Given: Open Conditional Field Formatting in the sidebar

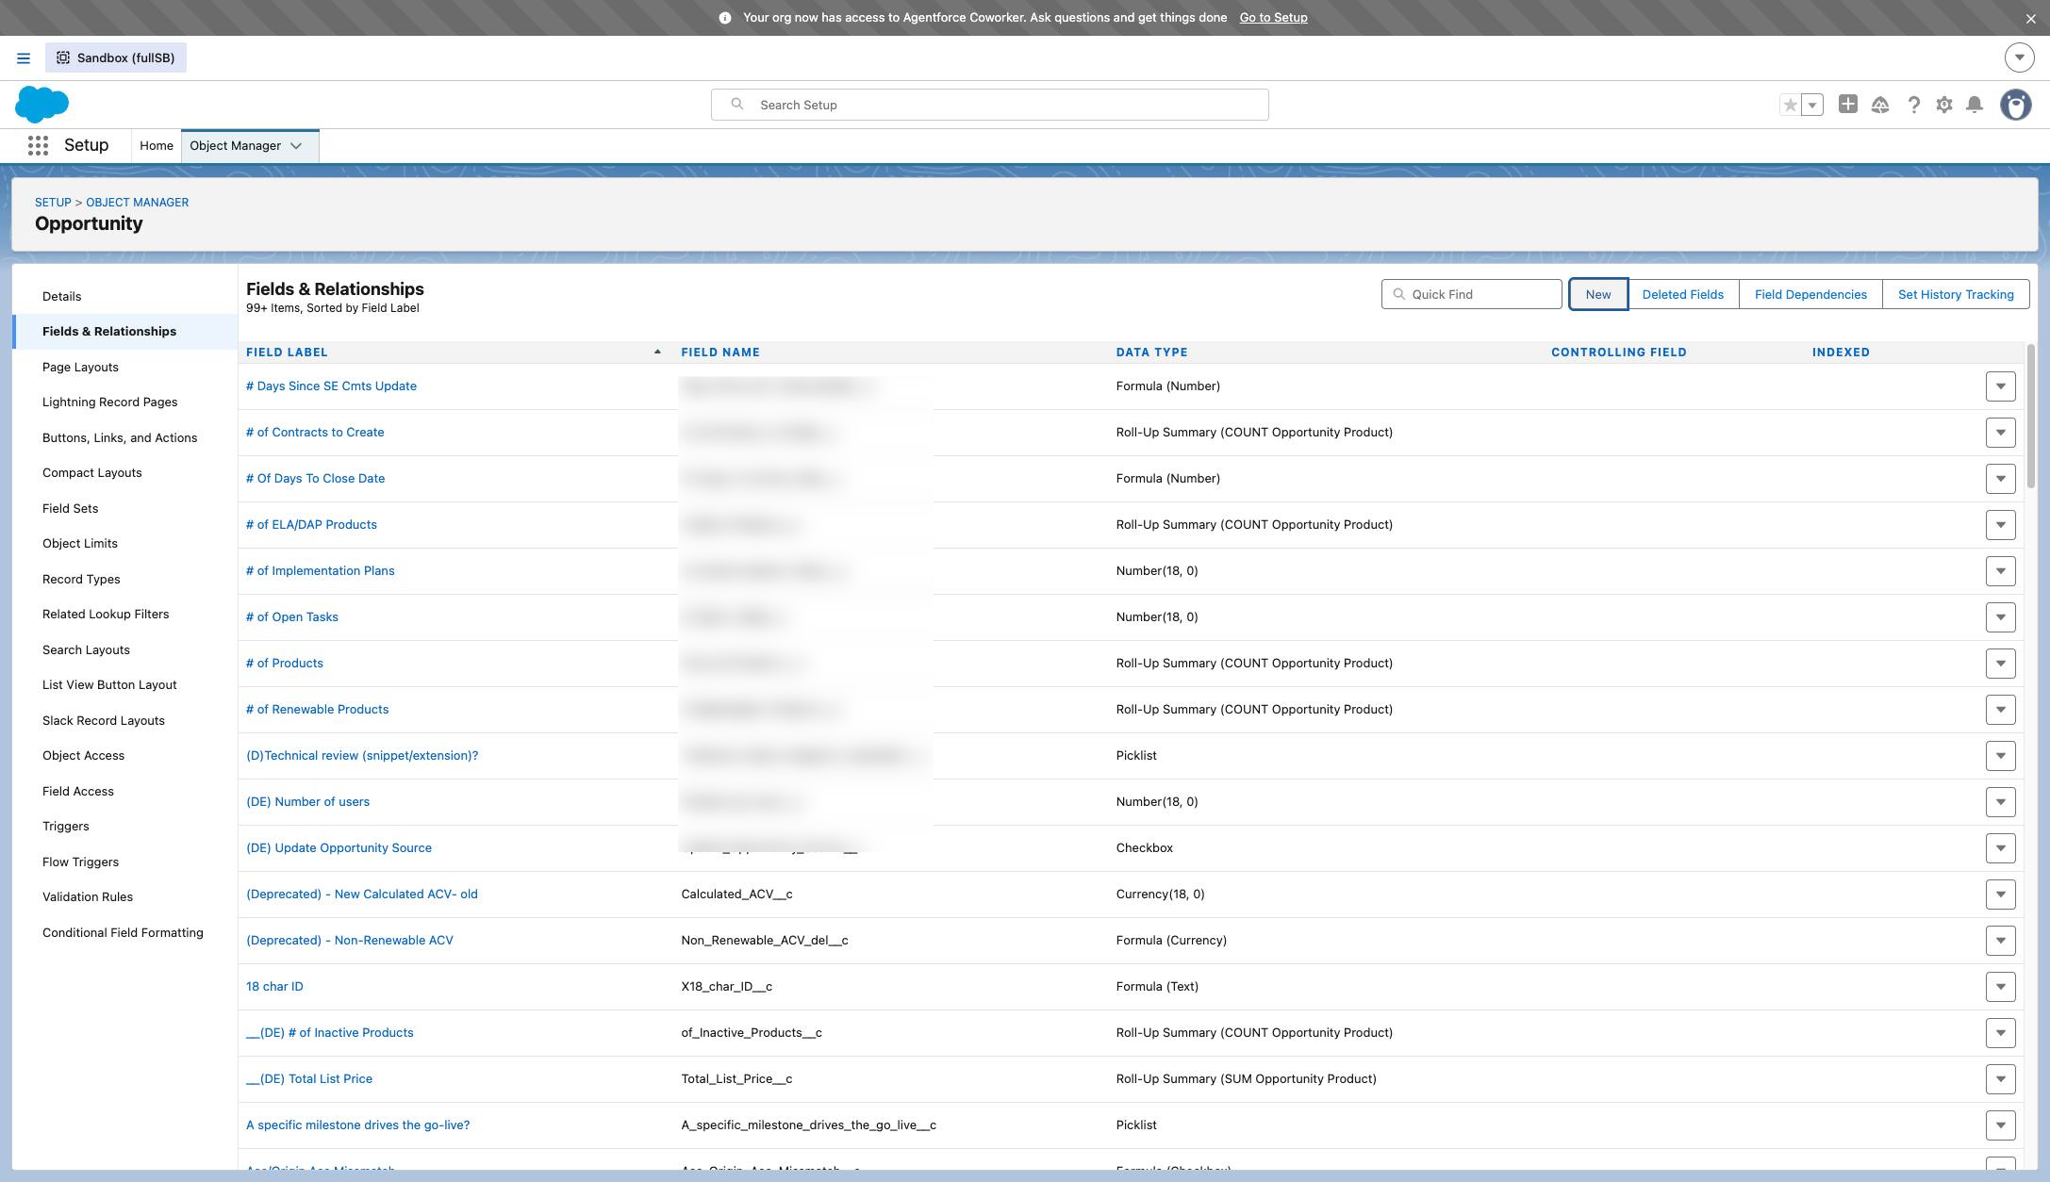Looking at the screenshot, I should 123,932.
